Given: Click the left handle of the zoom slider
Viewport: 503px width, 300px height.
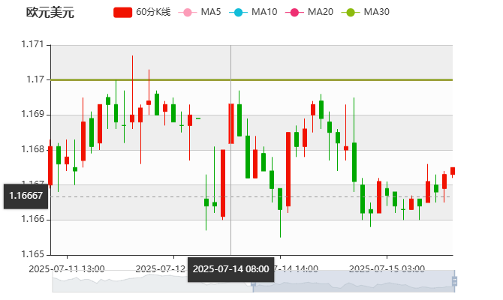Looking at the screenshot, I should pos(253,283).
